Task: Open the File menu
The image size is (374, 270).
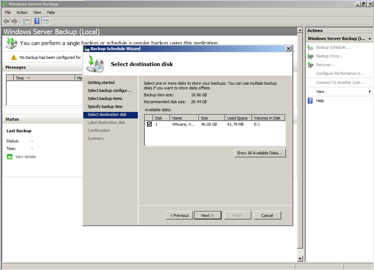Action: click(8, 12)
